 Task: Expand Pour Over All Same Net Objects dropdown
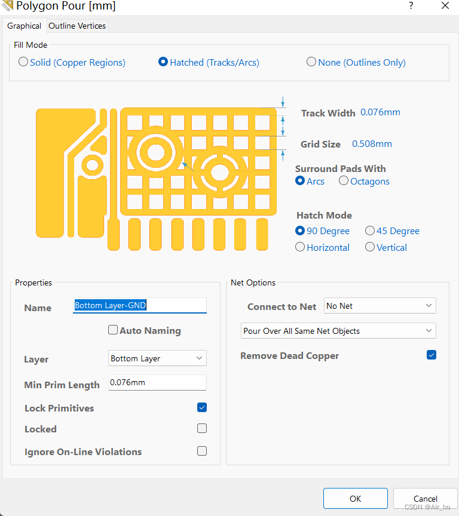[337, 331]
